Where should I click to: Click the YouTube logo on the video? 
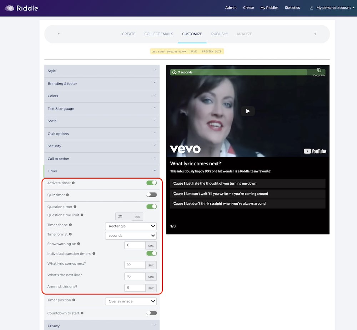pos(315,151)
